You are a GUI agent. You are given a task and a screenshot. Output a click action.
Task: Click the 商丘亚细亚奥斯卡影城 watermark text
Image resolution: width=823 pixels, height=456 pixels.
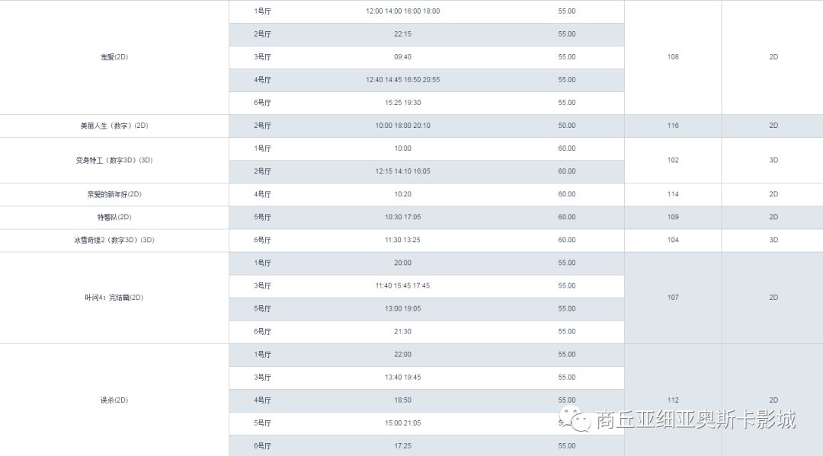tap(694, 419)
